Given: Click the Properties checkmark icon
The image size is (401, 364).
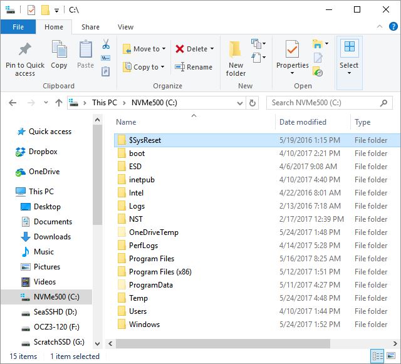Looking at the screenshot, I should (x=292, y=49).
